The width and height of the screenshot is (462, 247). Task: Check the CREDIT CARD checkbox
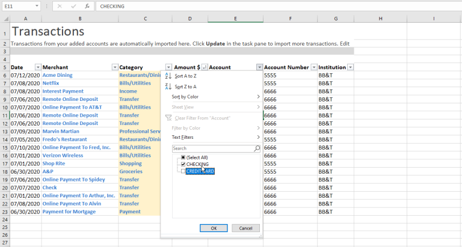(183, 171)
